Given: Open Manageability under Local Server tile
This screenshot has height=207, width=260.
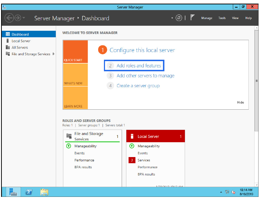Looking at the screenshot, I should coord(148,146).
